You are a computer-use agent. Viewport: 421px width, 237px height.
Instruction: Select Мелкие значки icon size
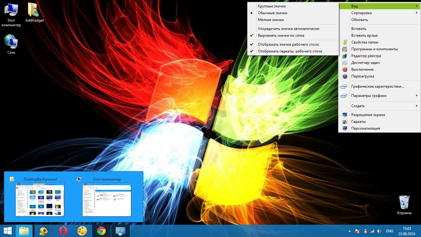point(293,20)
